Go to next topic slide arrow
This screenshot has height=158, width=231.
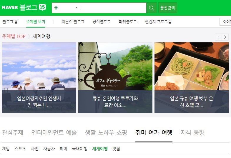225,37
